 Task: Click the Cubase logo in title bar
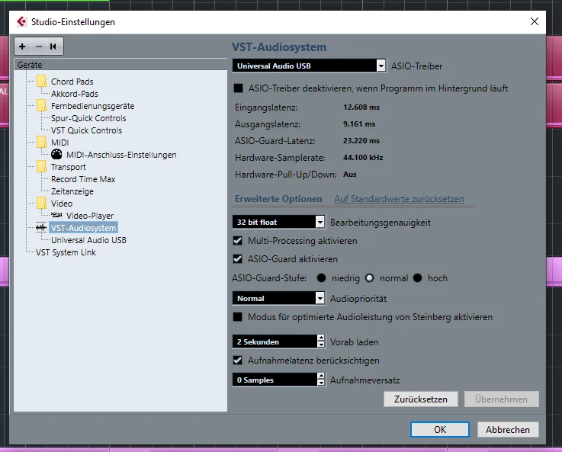21,22
